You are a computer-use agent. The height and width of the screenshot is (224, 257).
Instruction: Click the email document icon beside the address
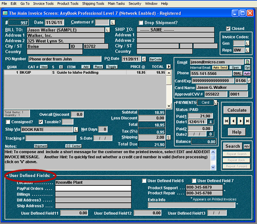pyautogui.click(x=248, y=62)
